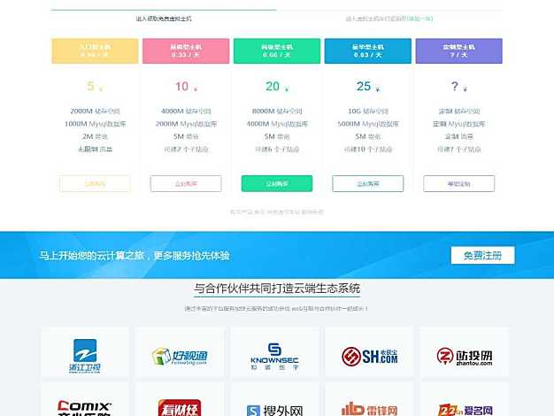The image size is (554, 416).
Task: Click the 4000M storage space line in pink plan
Action: click(186, 111)
